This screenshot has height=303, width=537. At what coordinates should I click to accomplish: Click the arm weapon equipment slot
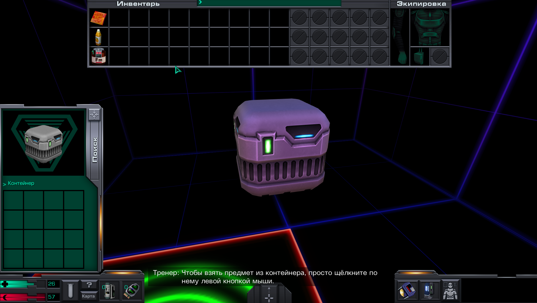pyautogui.click(x=400, y=37)
